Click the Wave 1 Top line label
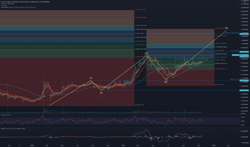This screenshot has width=250, height=147. click(234, 79)
